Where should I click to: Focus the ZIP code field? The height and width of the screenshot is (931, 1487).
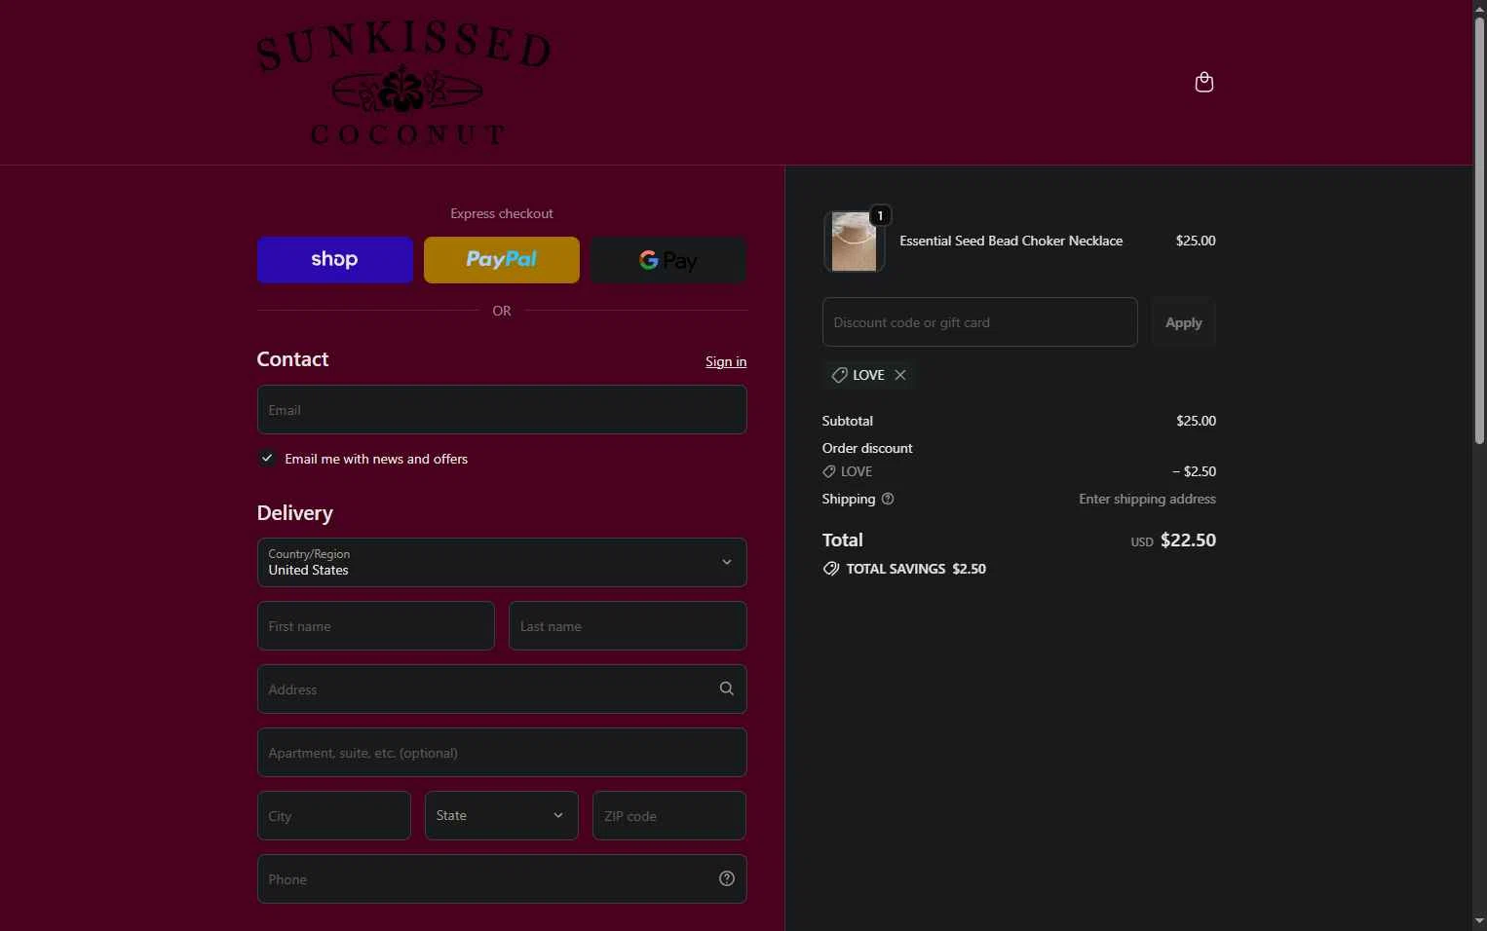point(669,816)
